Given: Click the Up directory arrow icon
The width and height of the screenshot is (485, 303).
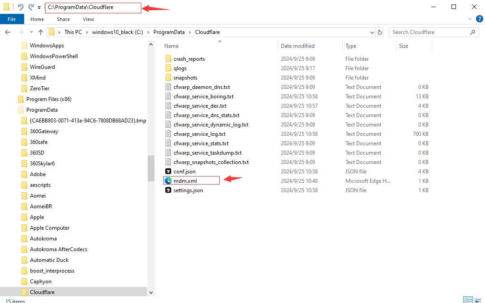Looking at the screenshot, I should point(41,32).
